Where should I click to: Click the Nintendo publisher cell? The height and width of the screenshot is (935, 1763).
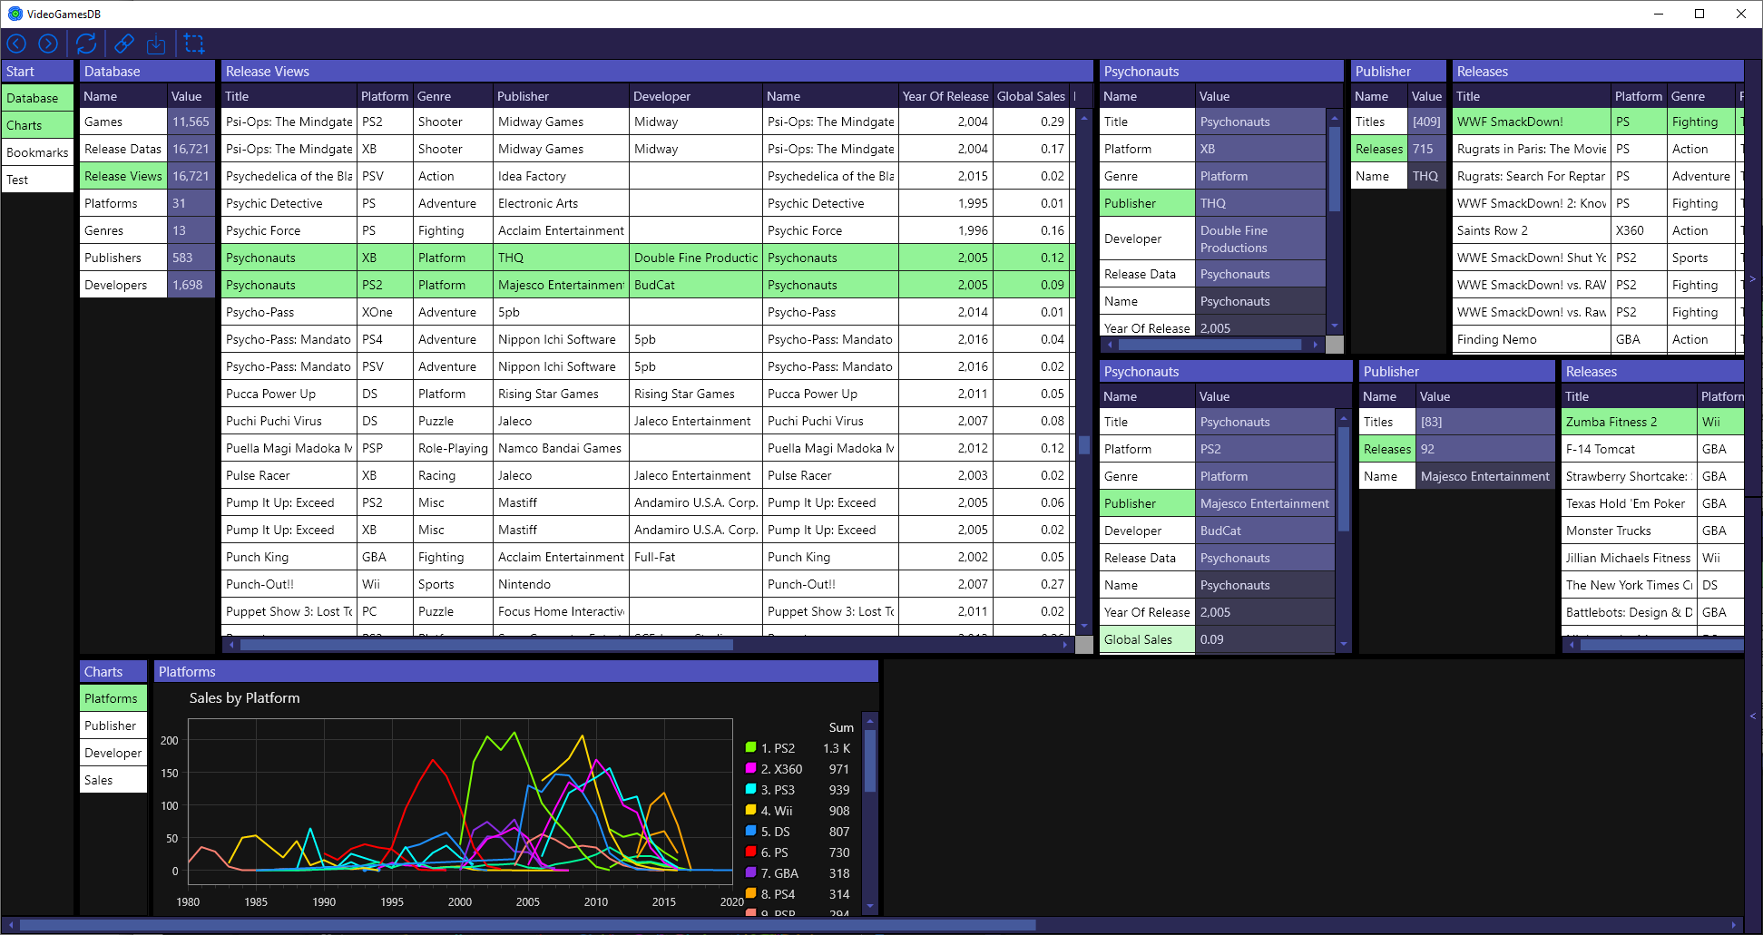tap(561, 584)
